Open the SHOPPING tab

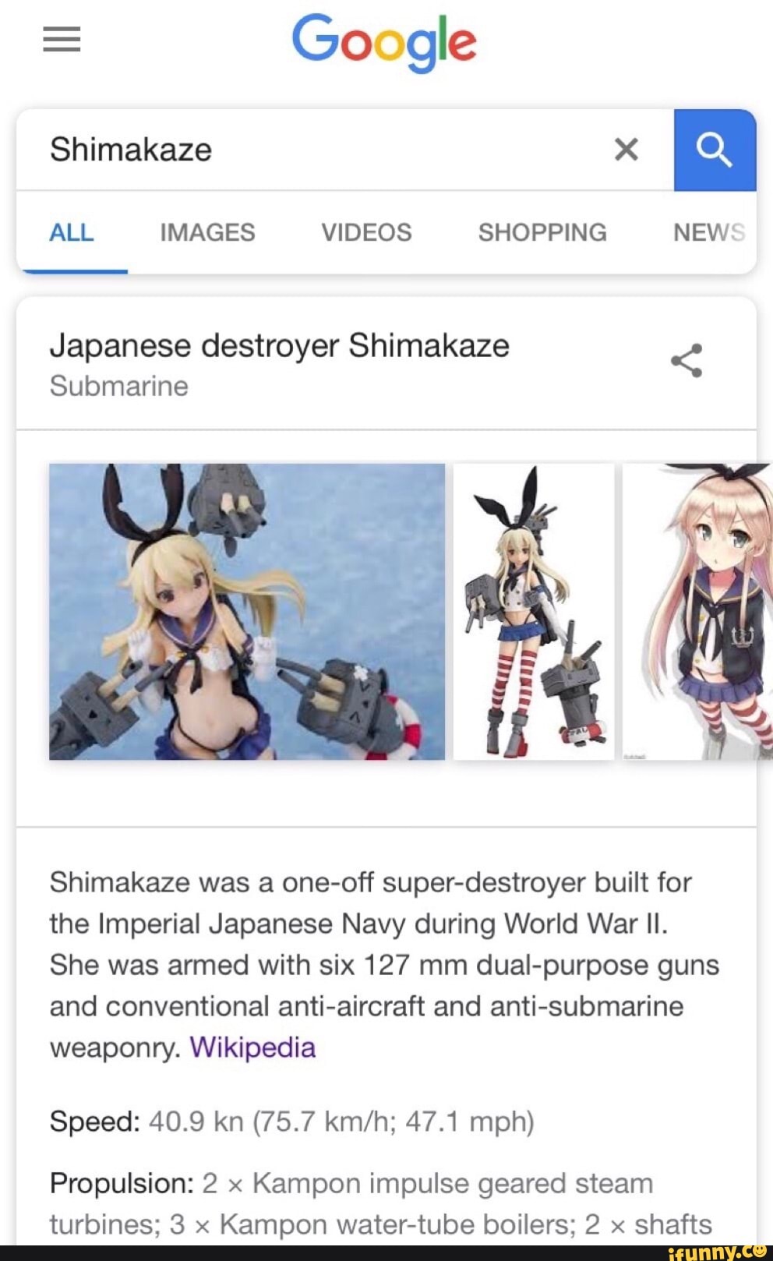pos(542,232)
